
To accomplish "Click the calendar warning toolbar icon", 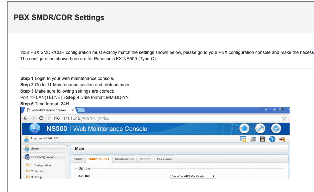I will click(243, 139).
